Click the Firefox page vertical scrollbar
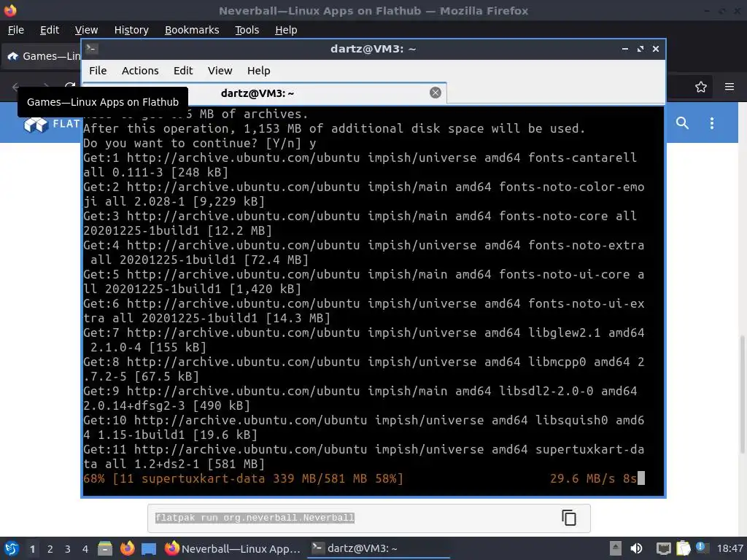 click(x=742, y=395)
